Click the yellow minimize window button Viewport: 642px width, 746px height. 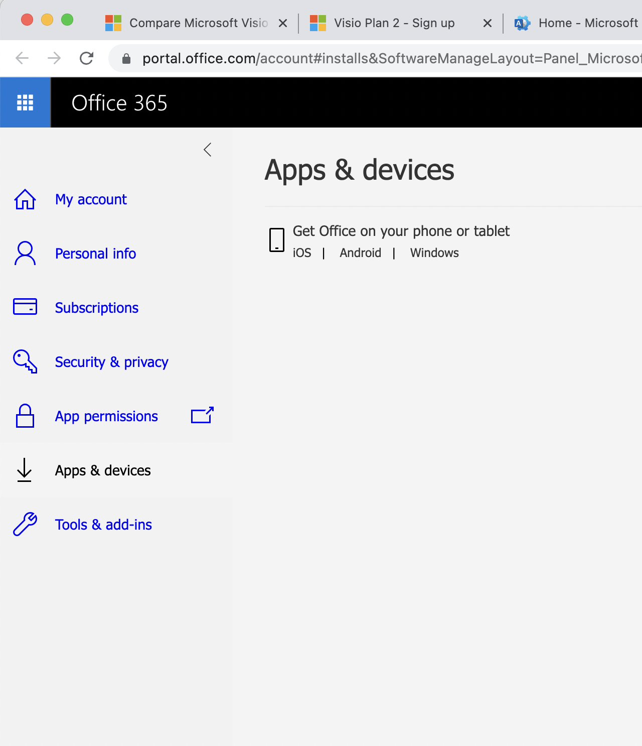pyautogui.click(x=47, y=20)
